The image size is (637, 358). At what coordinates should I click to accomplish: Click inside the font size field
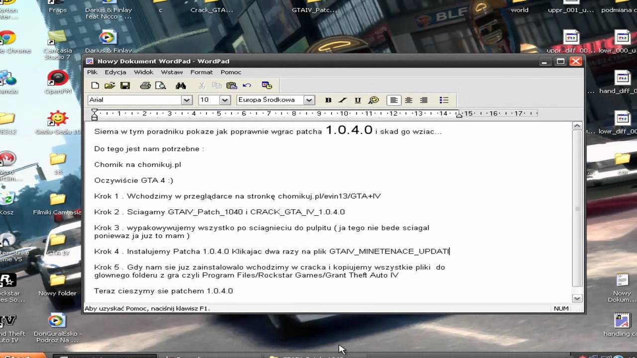[209, 100]
